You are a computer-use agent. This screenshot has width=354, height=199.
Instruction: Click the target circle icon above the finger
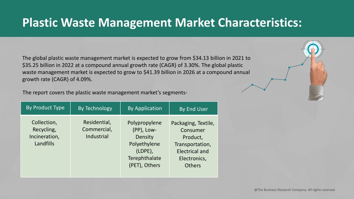tap(313, 49)
